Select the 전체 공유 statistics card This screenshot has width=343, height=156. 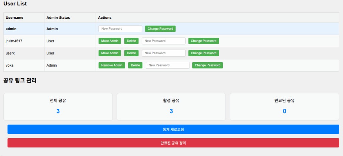click(58, 106)
